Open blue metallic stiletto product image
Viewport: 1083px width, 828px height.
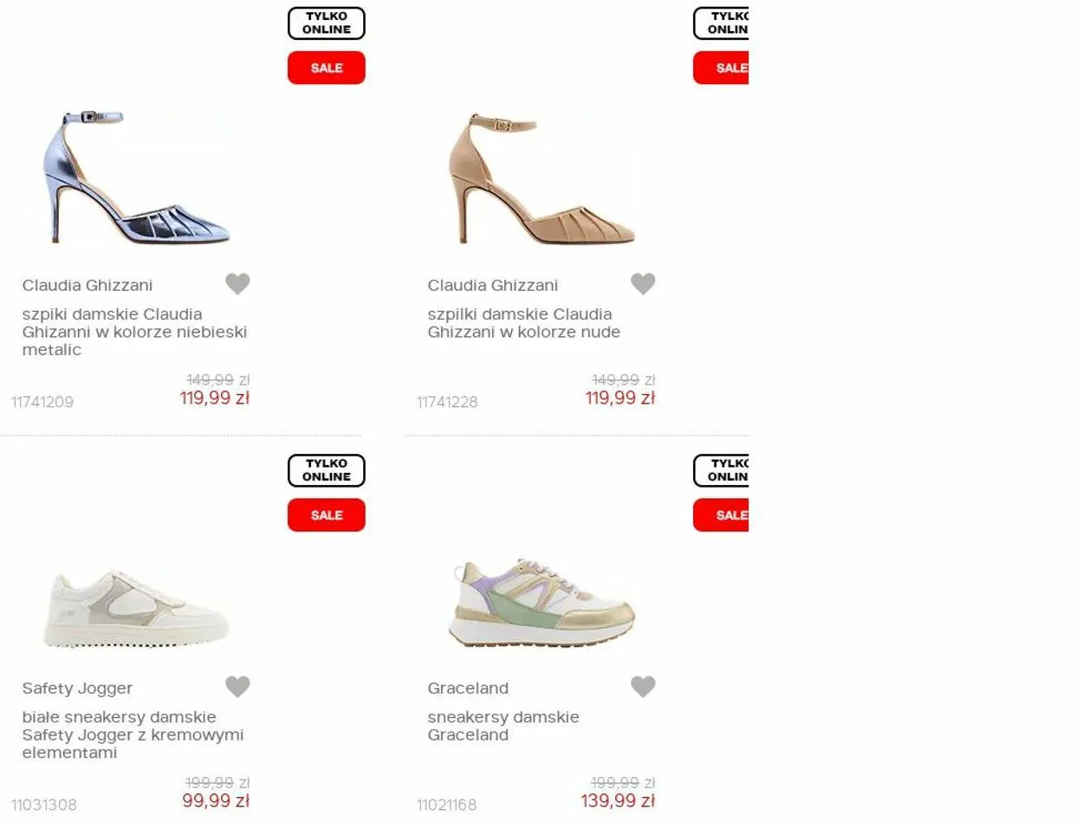[x=136, y=178]
